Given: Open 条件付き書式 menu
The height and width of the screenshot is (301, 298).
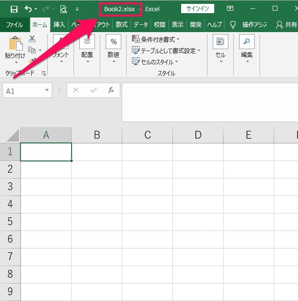Looking at the screenshot, I should coord(156,39).
